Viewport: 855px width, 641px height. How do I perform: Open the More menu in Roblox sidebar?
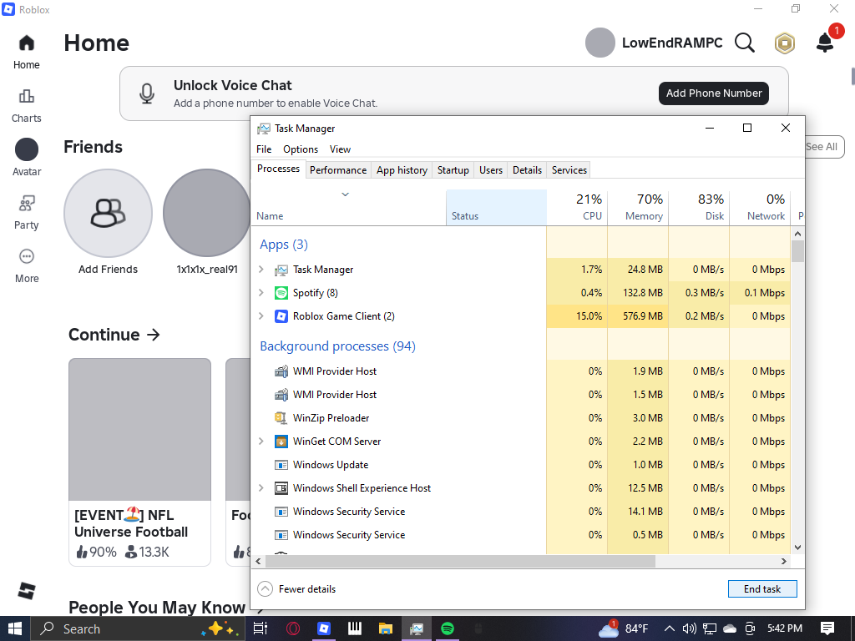click(26, 256)
